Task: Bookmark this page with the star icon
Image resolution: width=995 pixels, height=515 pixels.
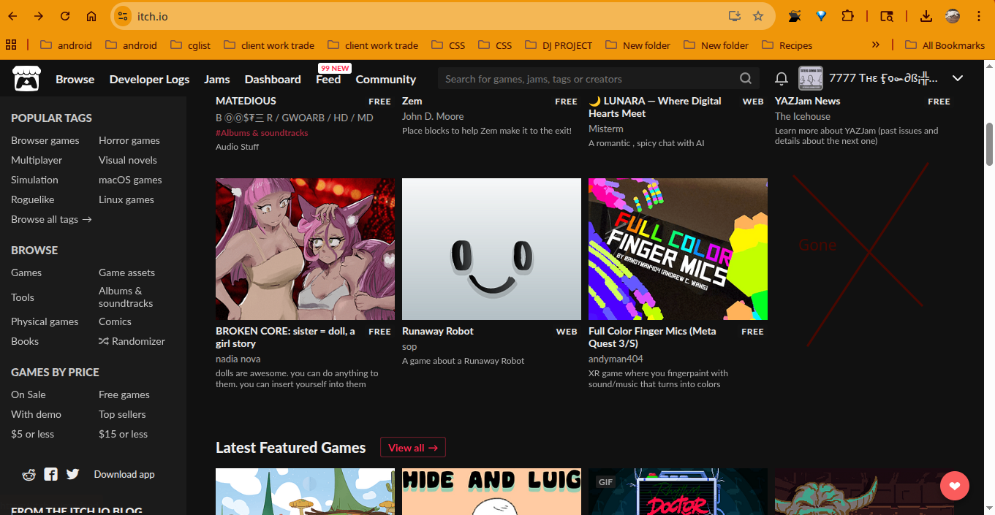Action: coord(758,16)
